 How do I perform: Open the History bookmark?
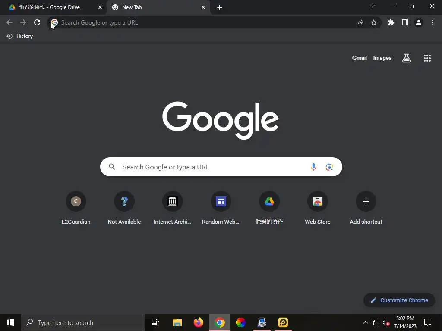[20, 36]
